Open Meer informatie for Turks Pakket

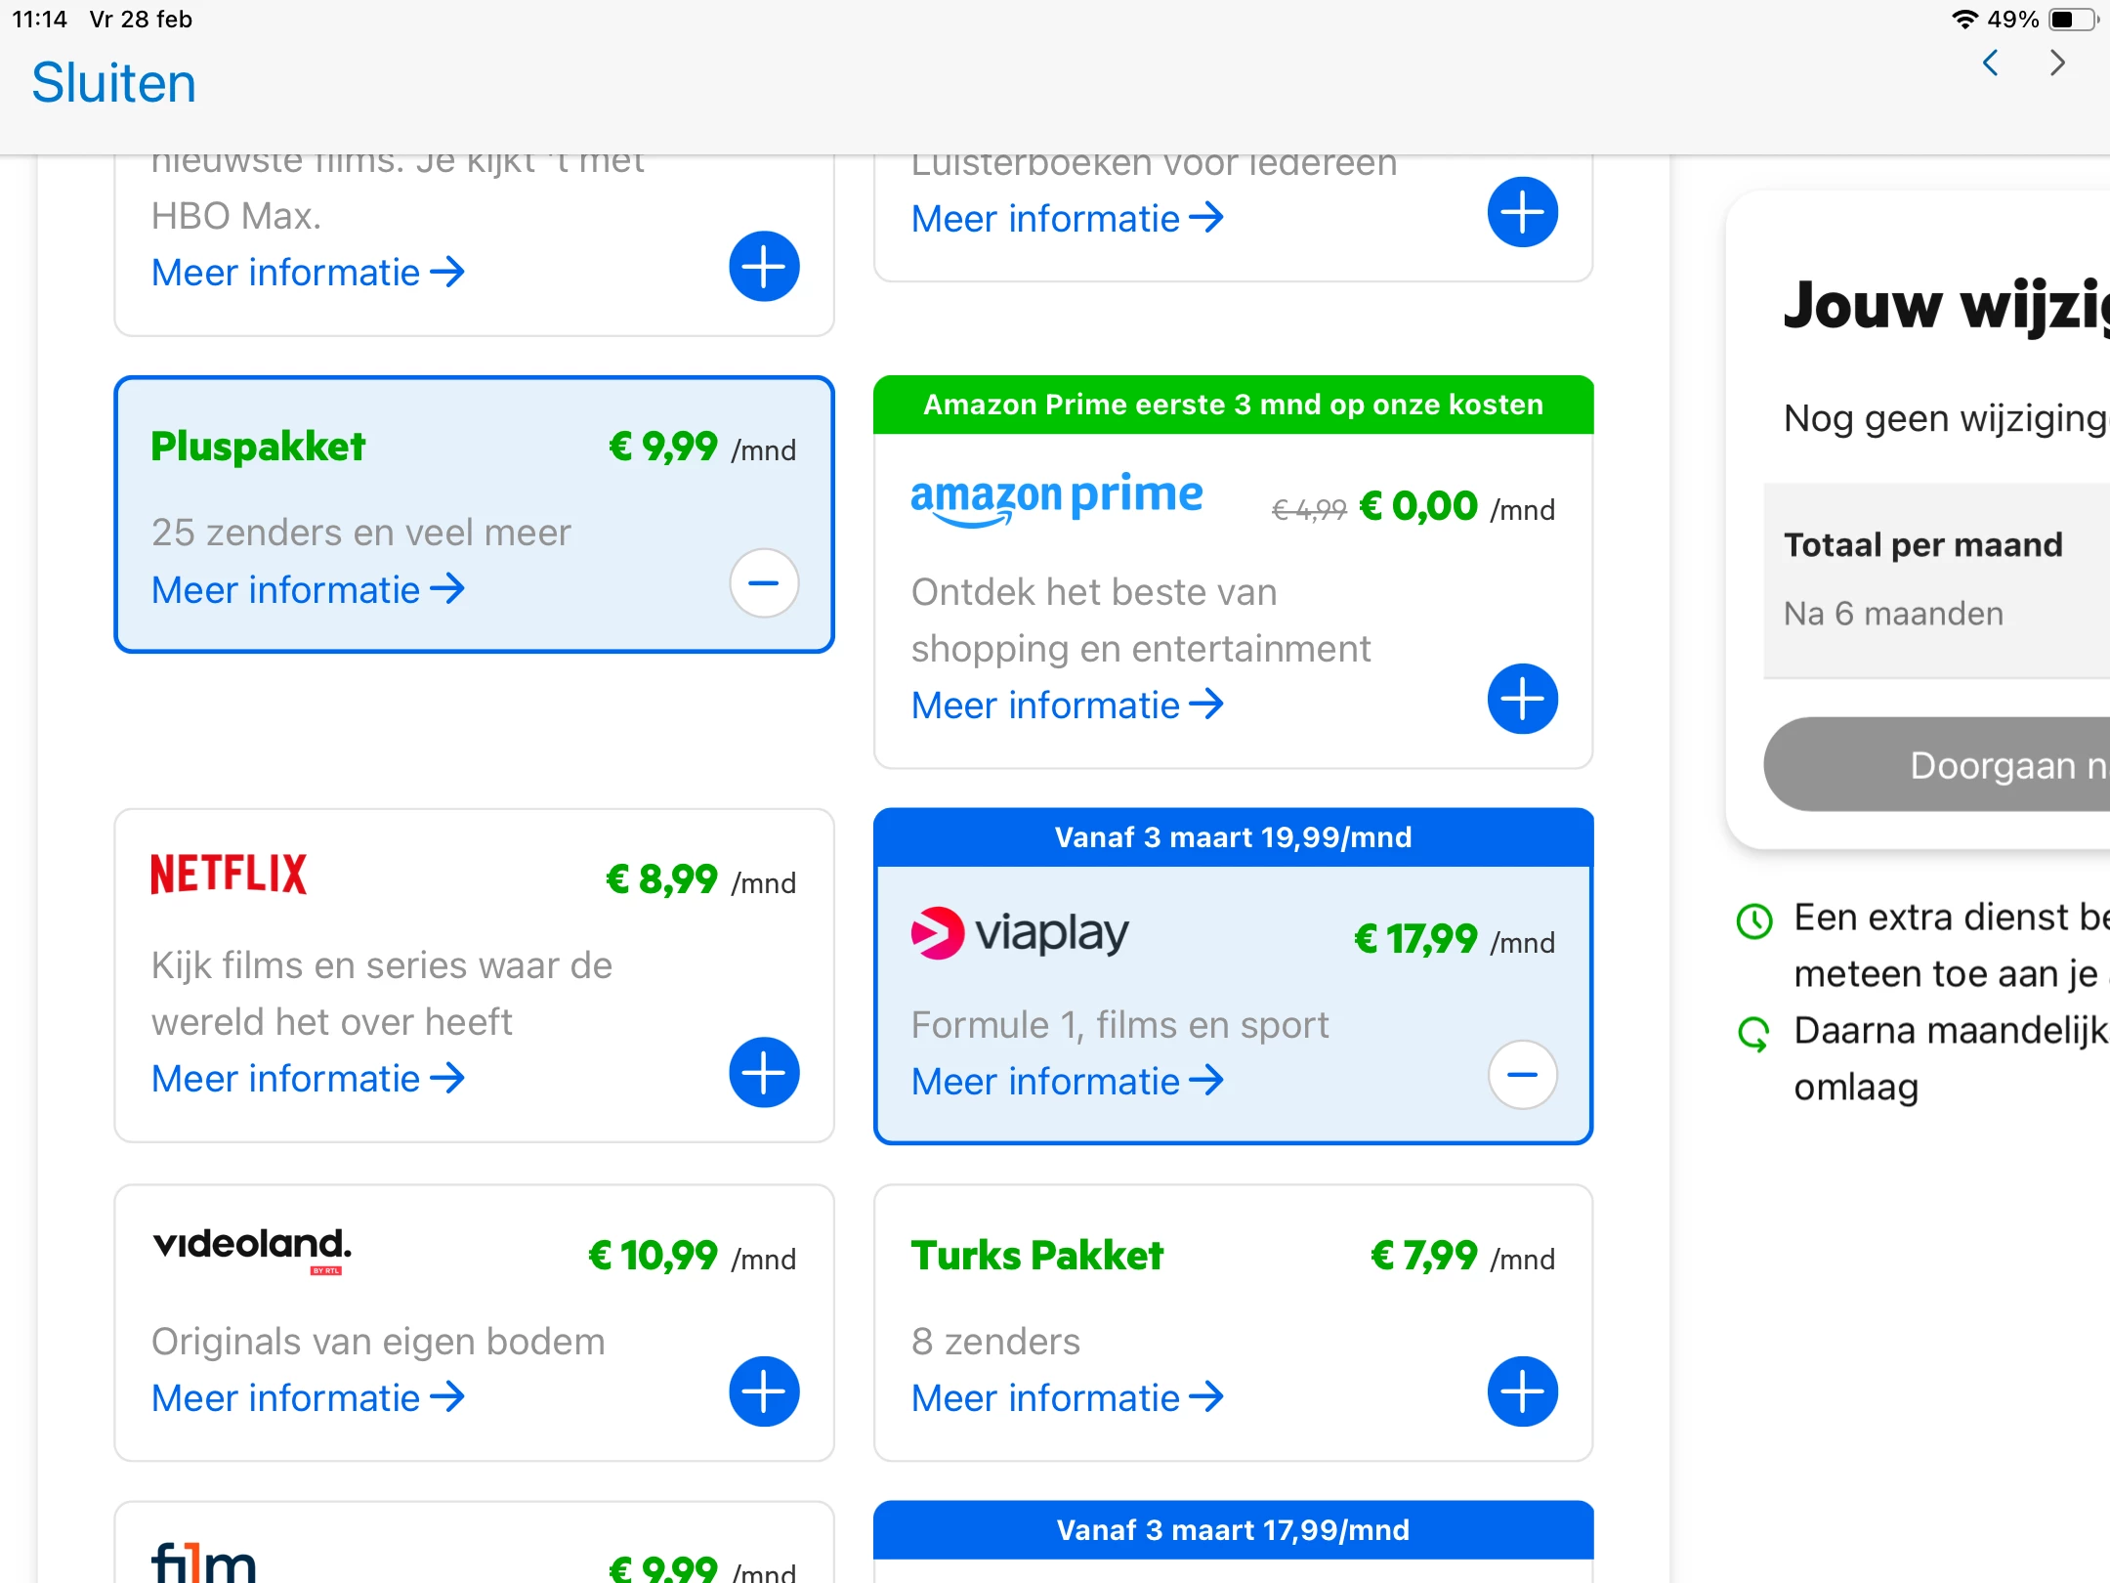point(1067,1398)
